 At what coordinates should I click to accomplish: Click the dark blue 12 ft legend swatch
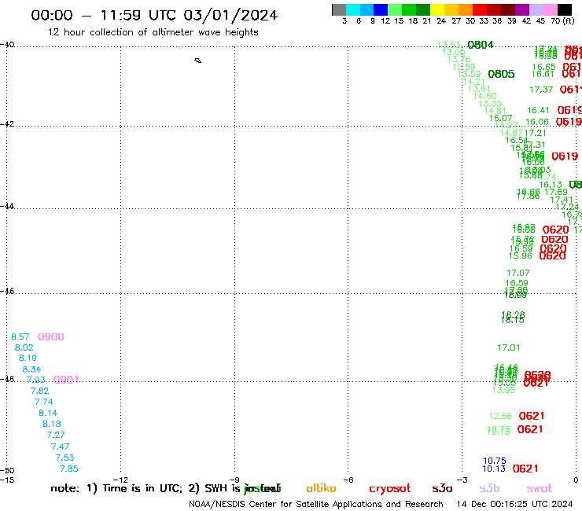click(x=381, y=9)
